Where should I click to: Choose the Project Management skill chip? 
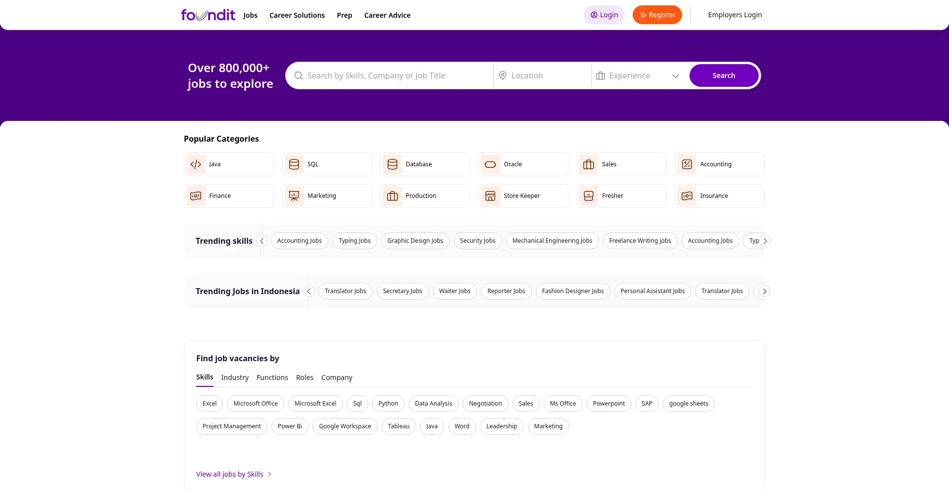coord(232,426)
